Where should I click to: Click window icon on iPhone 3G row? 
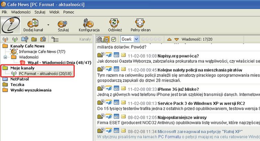point(116,88)
